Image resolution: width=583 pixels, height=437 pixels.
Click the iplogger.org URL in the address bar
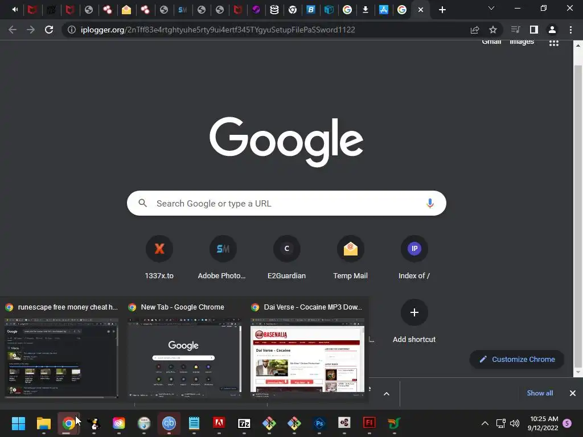pos(218,30)
